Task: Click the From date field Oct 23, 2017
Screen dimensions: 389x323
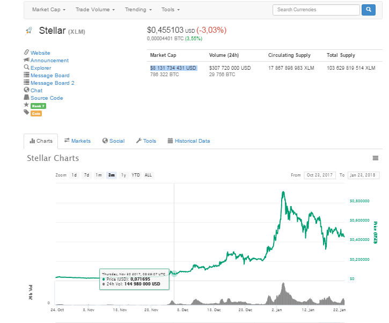Action: click(x=320, y=175)
